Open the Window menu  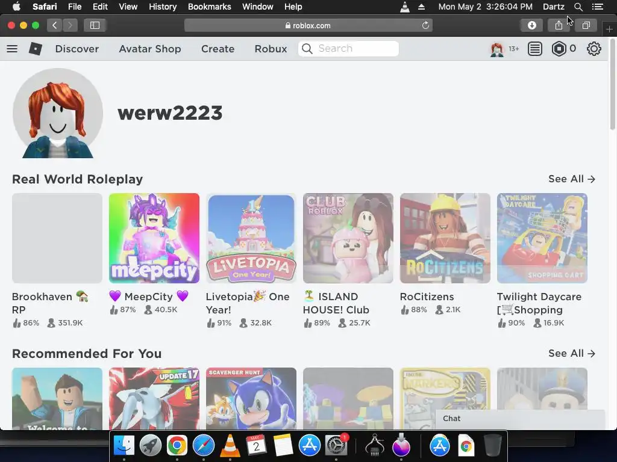tap(258, 7)
